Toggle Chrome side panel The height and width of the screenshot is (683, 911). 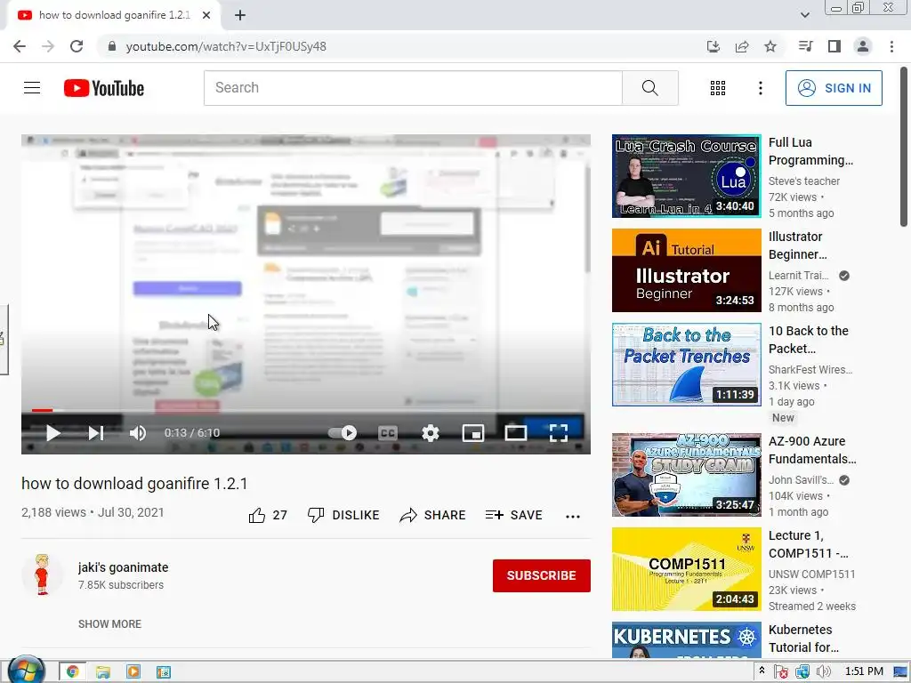pyautogui.click(x=834, y=46)
